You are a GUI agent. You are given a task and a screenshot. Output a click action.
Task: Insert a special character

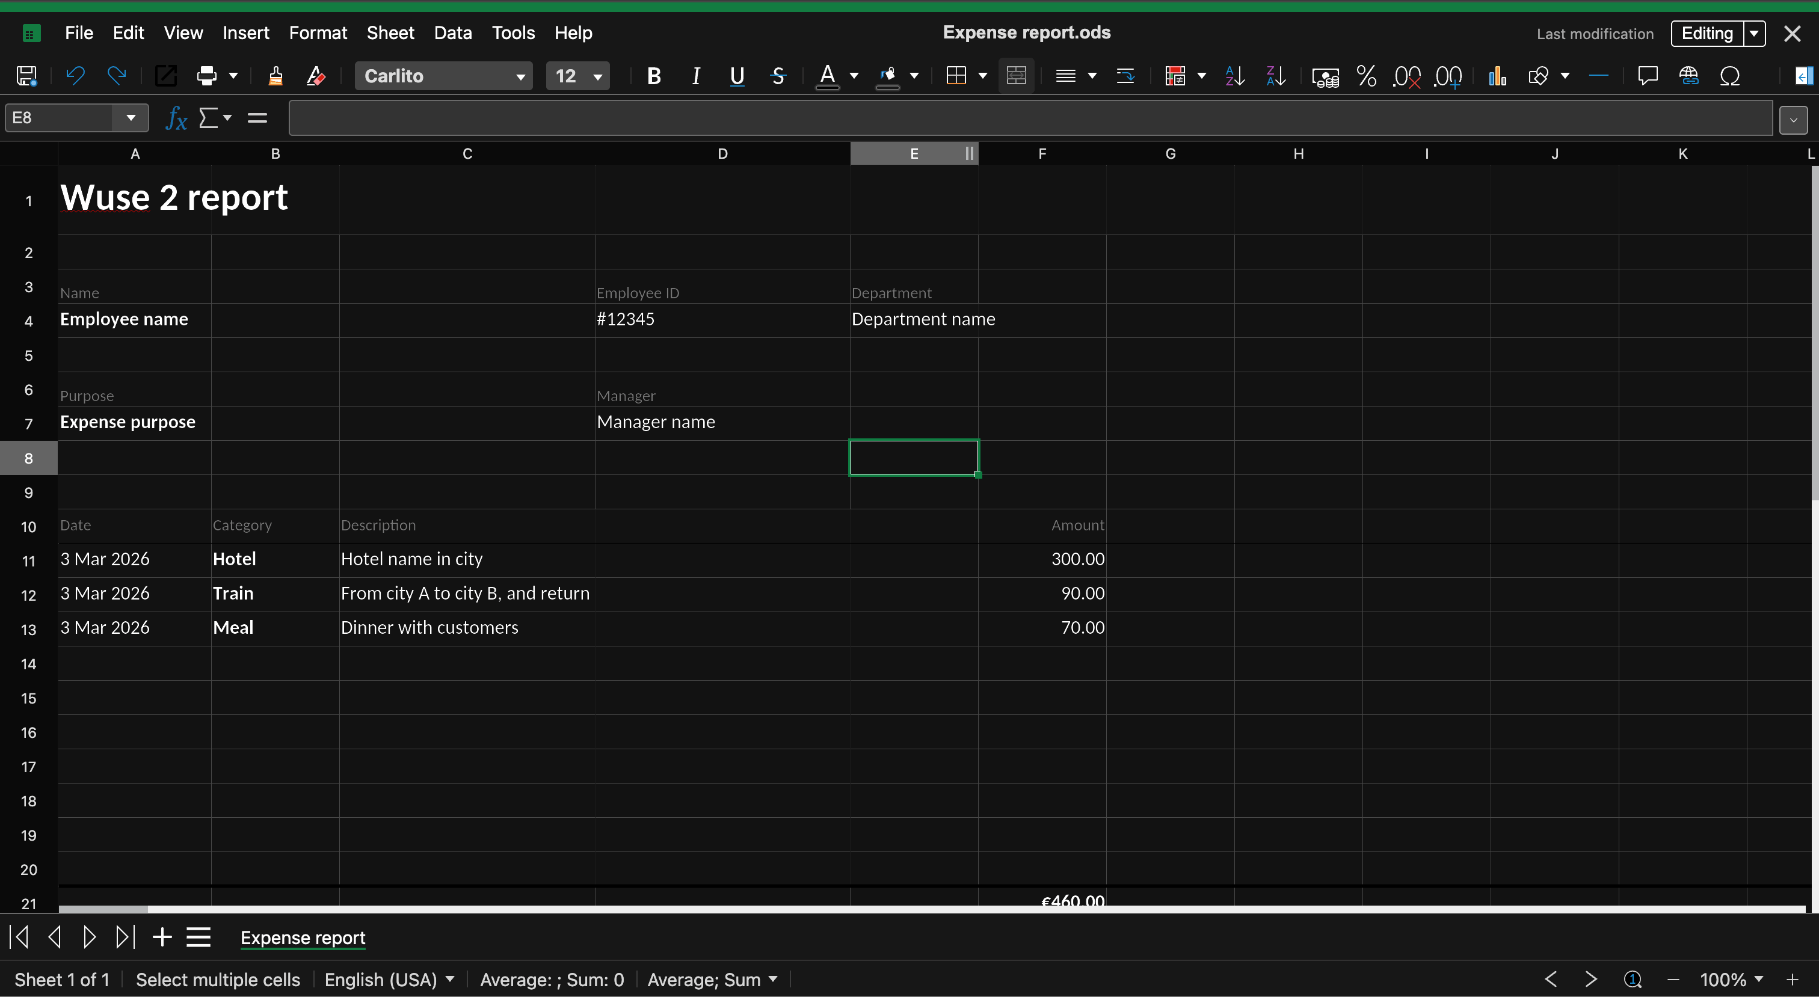(1731, 76)
